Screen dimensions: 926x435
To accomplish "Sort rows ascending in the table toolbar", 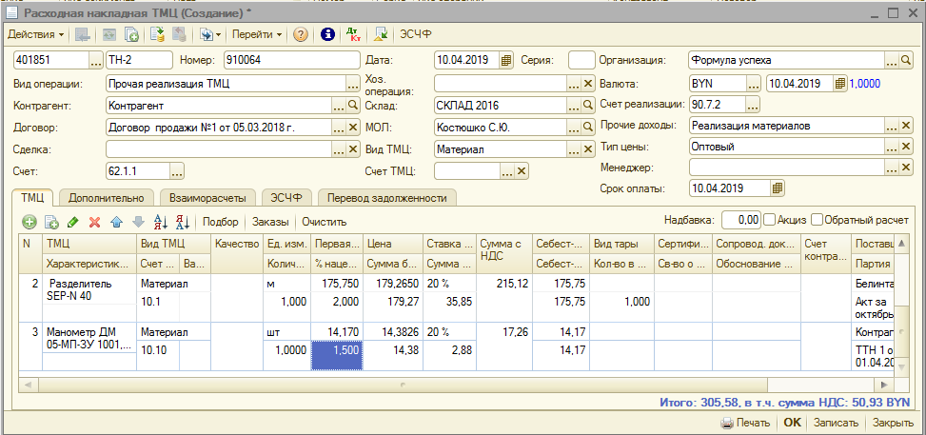I will point(160,222).
